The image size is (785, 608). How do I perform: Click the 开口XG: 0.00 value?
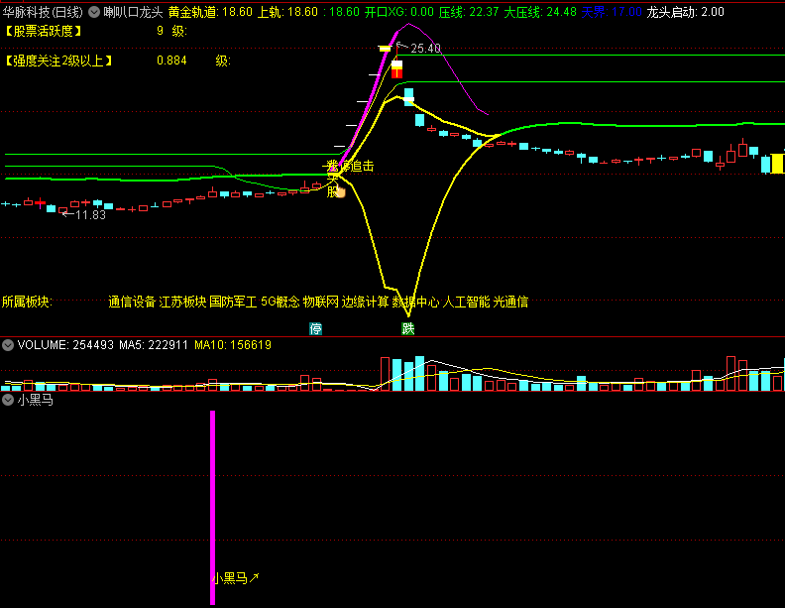click(399, 12)
